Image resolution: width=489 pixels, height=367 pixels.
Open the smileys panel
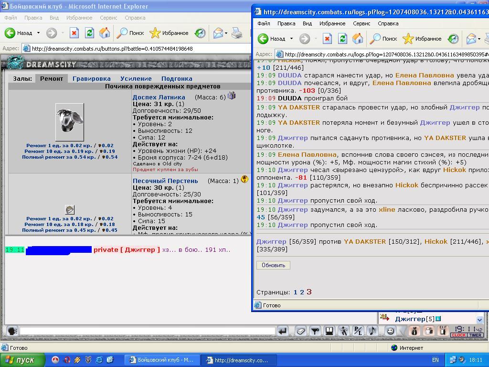point(390,331)
